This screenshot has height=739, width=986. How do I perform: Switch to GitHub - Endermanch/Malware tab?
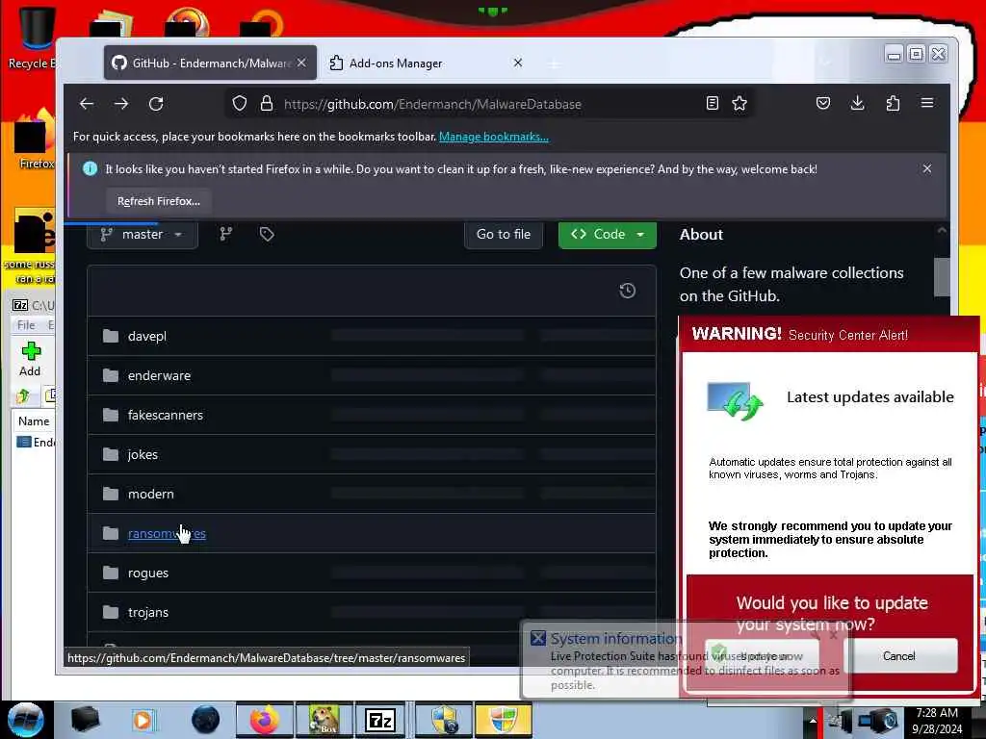tap(210, 63)
